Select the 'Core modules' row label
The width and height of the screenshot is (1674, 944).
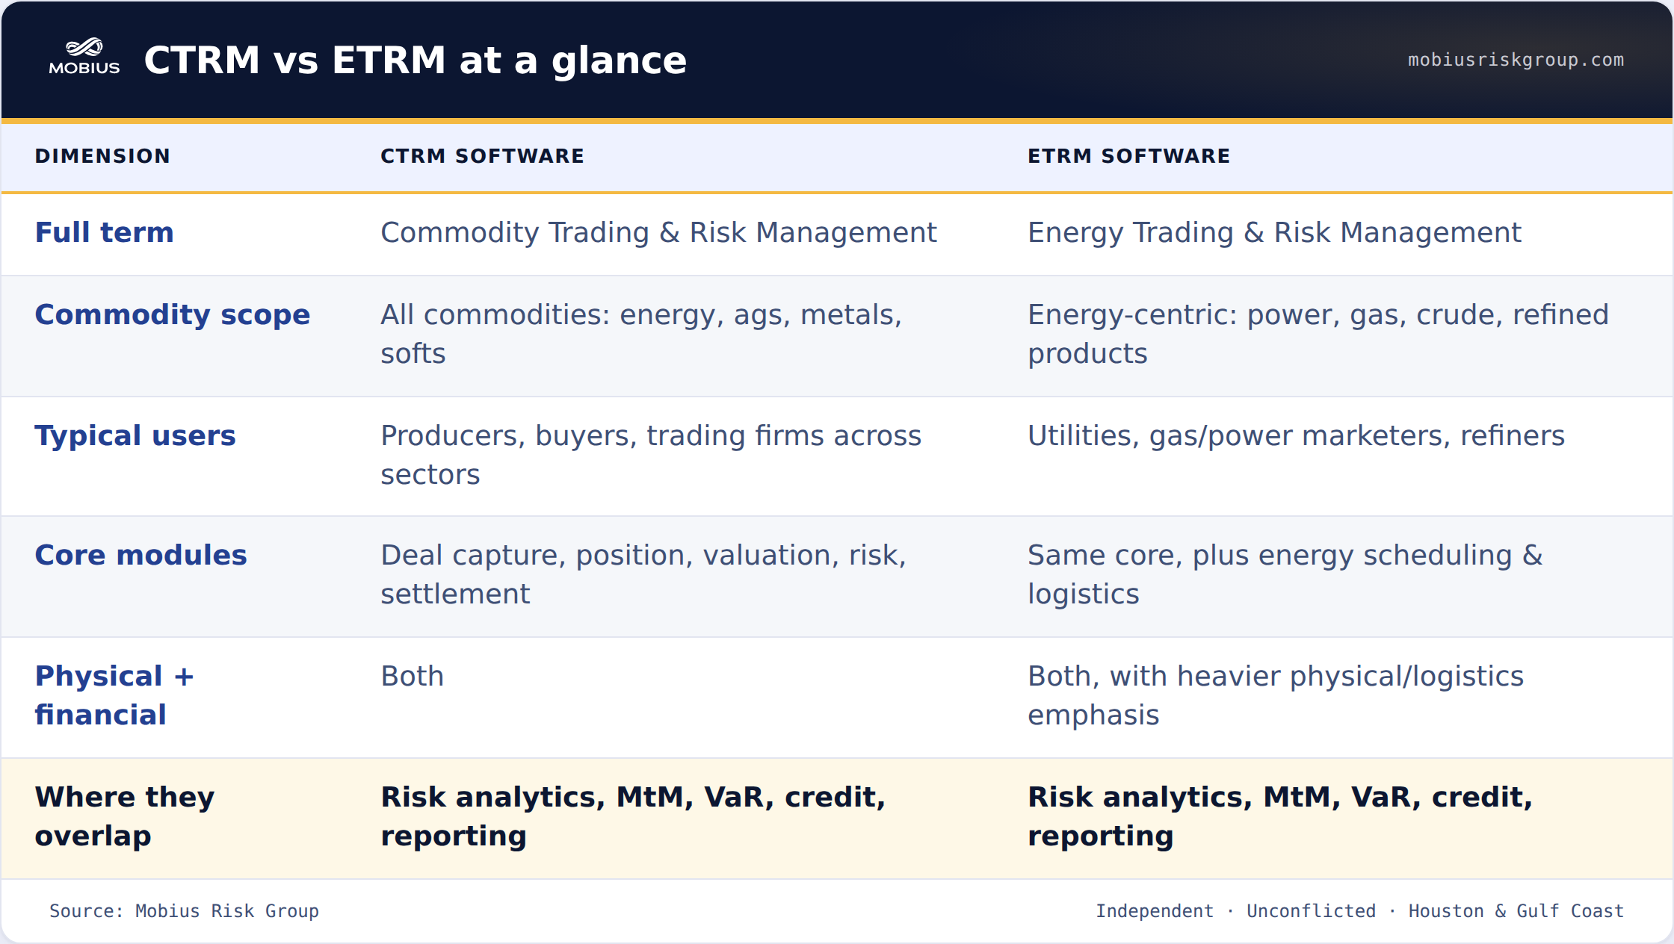point(141,555)
